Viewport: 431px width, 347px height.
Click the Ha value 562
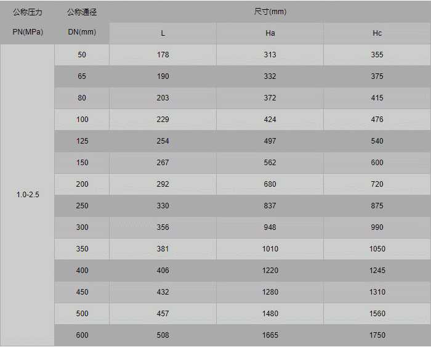pyautogui.click(x=270, y=163)
